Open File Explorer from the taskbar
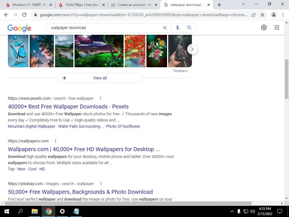Screen dimensions: 289x217 34,211
